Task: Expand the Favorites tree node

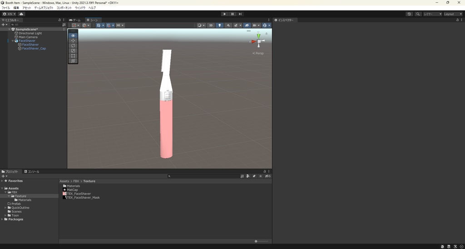Action: 2,181
